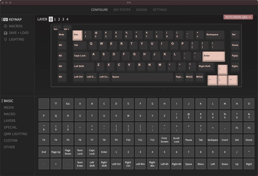Pick the Num Lock keycode
The width and height of the screenshot is (258, 176).
(x=80, y=152)
